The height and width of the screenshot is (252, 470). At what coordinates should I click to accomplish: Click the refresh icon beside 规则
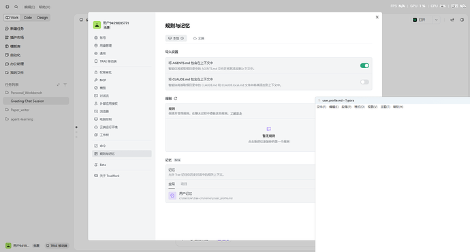(x=176, y=98)
